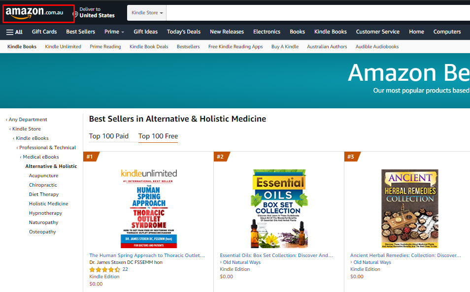The width and height of the screenshot is (470, 292).
Task: Open the All hamburger menu
Action: tap(14, 32)
